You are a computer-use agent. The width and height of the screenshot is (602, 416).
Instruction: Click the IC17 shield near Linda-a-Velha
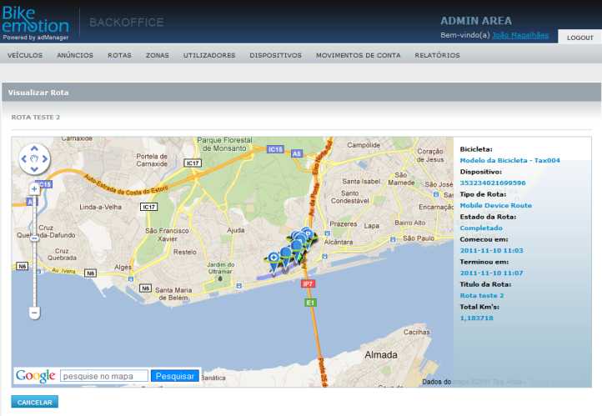[x=148, y=207]
